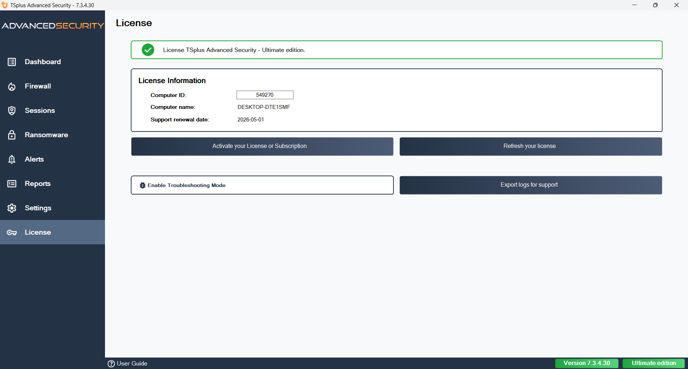Image resolution: width=688 pixels, height=369 pixels.
Task: Click the Computer ID field 549270
Action: 265,95
